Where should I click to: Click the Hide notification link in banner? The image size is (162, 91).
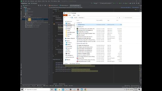click(x=135, y=8)
